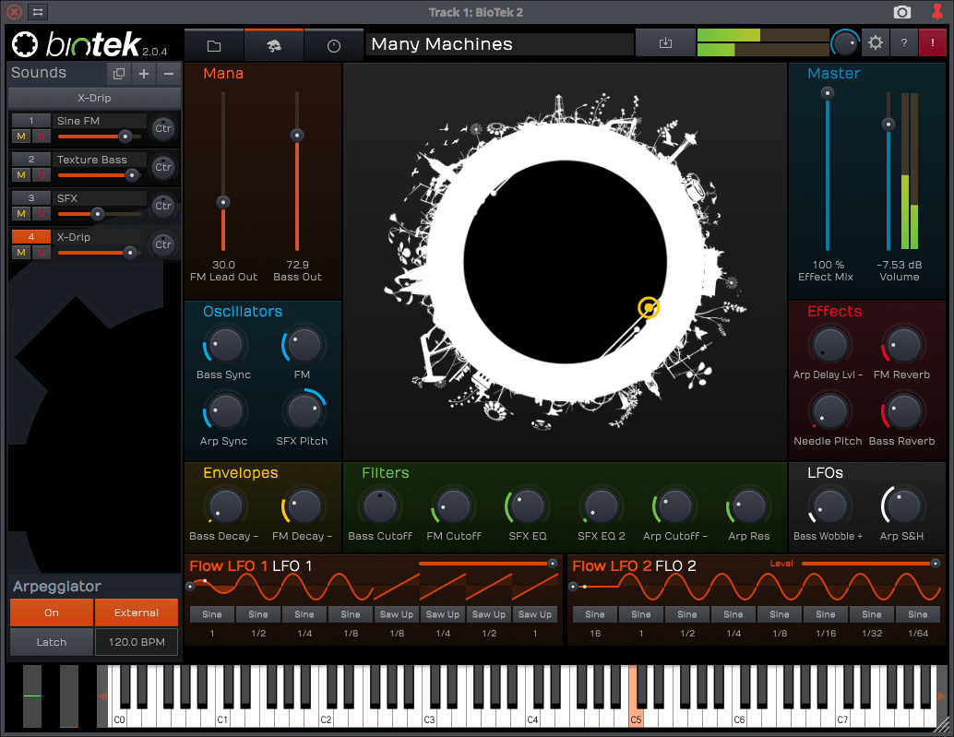Toggle the Arpeggiator On button

(52, 612)
